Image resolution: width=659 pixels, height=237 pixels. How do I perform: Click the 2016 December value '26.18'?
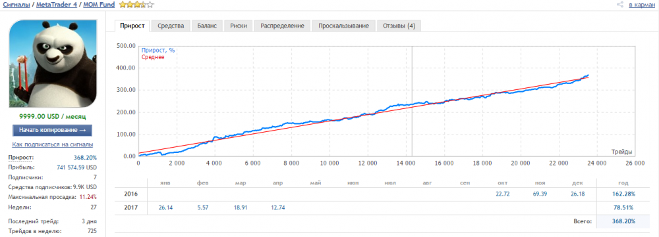[x=577, y=194]
